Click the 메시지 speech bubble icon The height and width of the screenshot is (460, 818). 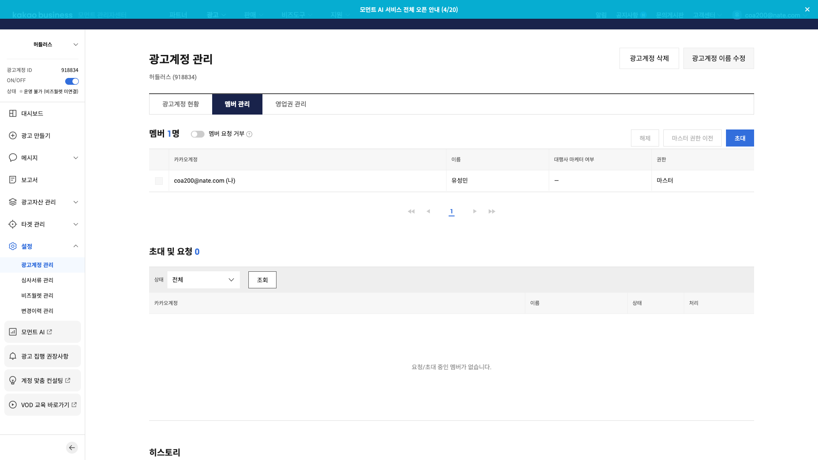pyautogui.click(x=13, y=158)
